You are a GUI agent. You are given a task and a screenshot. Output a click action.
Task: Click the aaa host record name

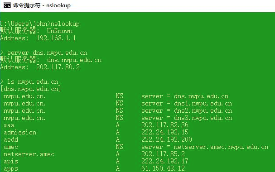tap(9, 125)
